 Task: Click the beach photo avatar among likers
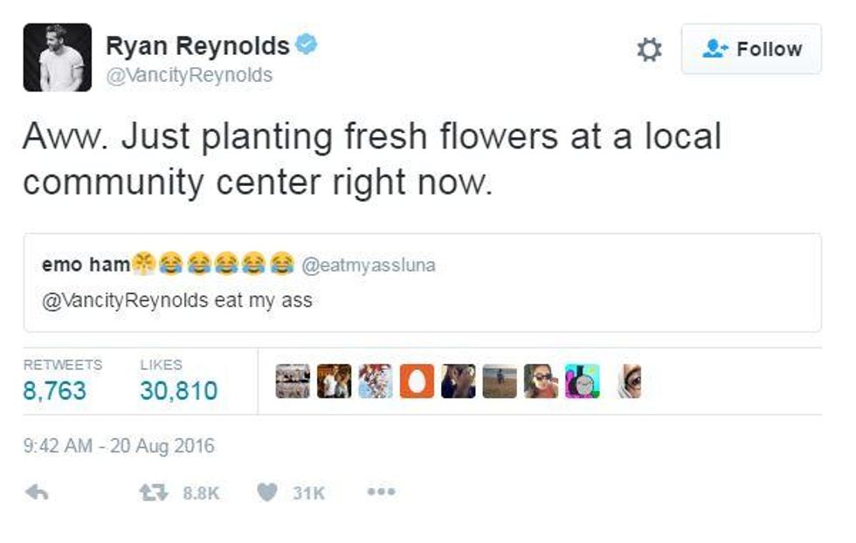point(500,381)
